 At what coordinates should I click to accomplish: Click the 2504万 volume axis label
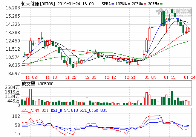(x=12, y=87)
